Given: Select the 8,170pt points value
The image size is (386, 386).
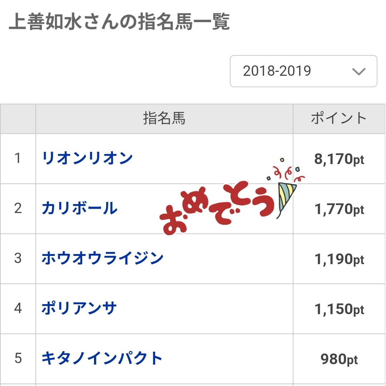Looking at the screenshot, I should coord(339,159).
